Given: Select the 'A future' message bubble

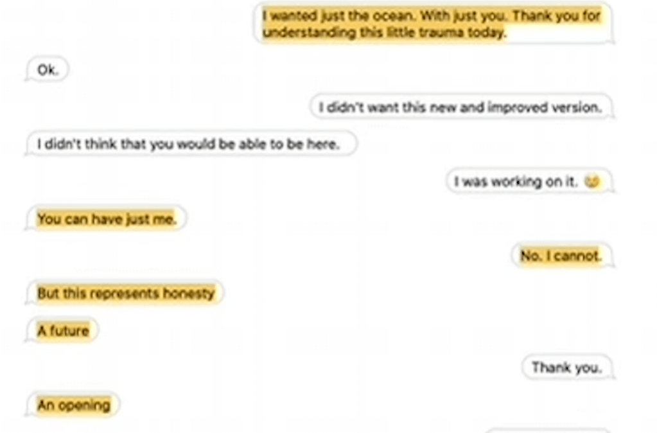Looking at the screenshot, I should (x=62, y=330).
